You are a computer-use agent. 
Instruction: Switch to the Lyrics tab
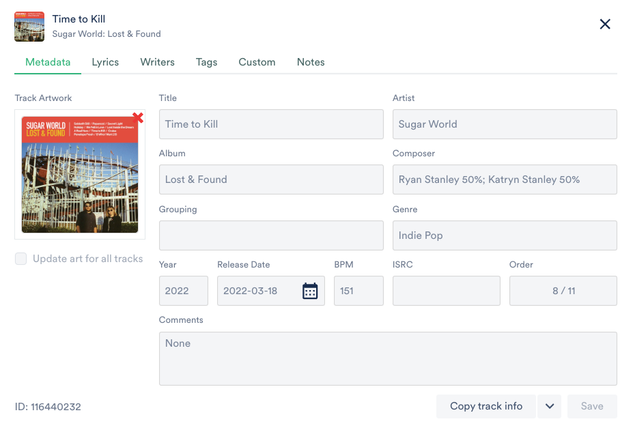[105, 62]
